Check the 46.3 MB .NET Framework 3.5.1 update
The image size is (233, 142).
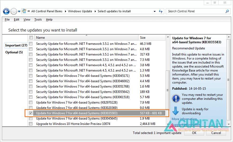(x=31, y=44)
